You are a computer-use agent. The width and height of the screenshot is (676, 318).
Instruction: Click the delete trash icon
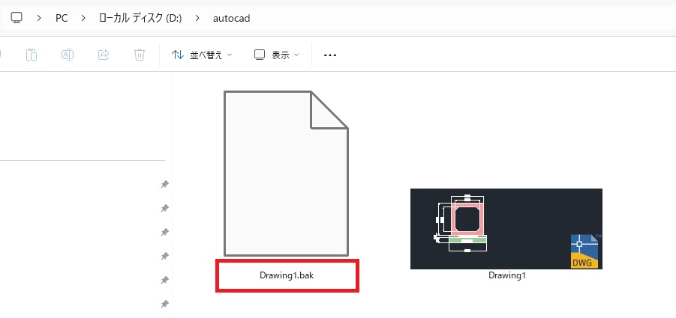(140, 55)
